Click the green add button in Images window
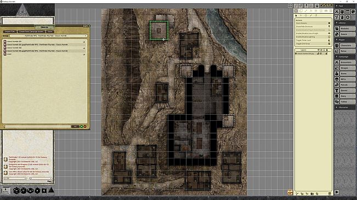The image size is (357, 200). coord(82,126)
